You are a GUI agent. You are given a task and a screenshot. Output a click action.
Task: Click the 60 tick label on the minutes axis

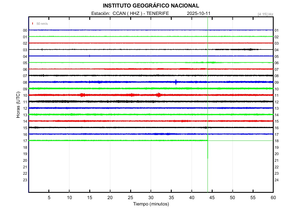[x=273, y=198]
